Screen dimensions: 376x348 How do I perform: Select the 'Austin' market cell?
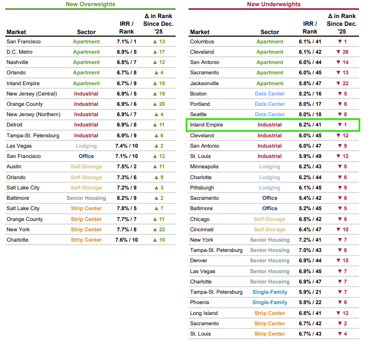(14, 166)
